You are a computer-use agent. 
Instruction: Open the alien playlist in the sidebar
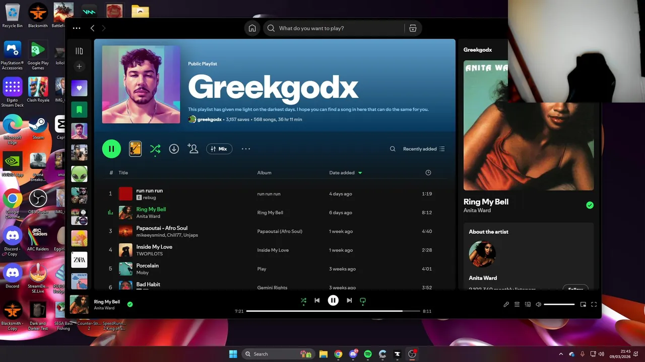(79, 174)
